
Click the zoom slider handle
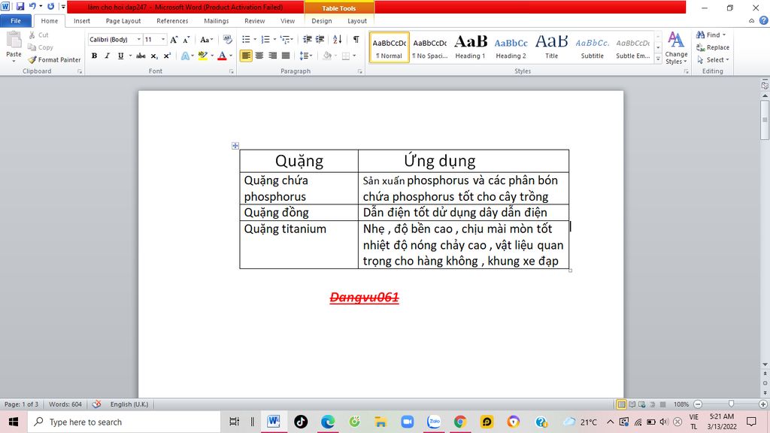click(731, 404)
